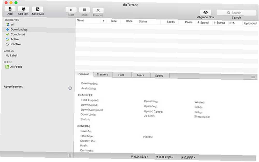Switch to the Trackers tab
Screen dimensions: 259x162
point(102,74)
